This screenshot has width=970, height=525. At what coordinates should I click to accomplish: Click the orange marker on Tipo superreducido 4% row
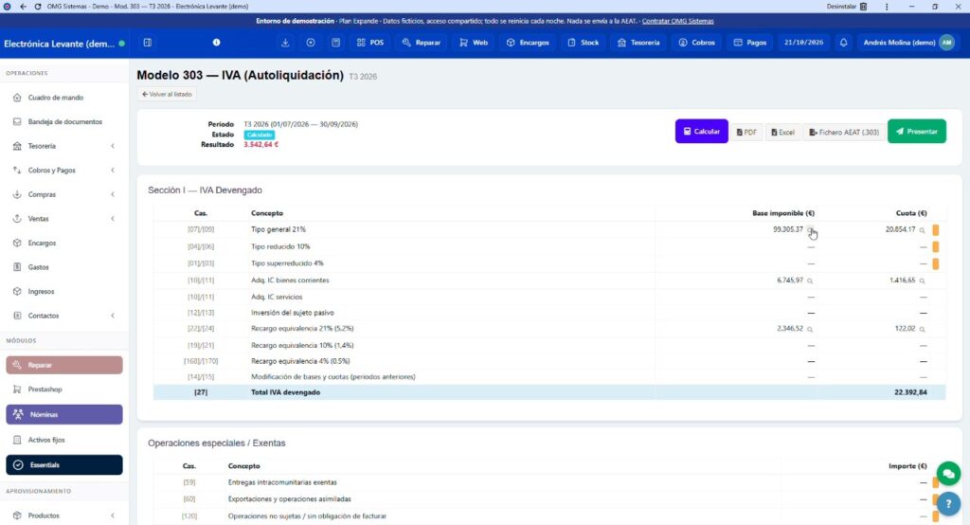tap(935, 263)
